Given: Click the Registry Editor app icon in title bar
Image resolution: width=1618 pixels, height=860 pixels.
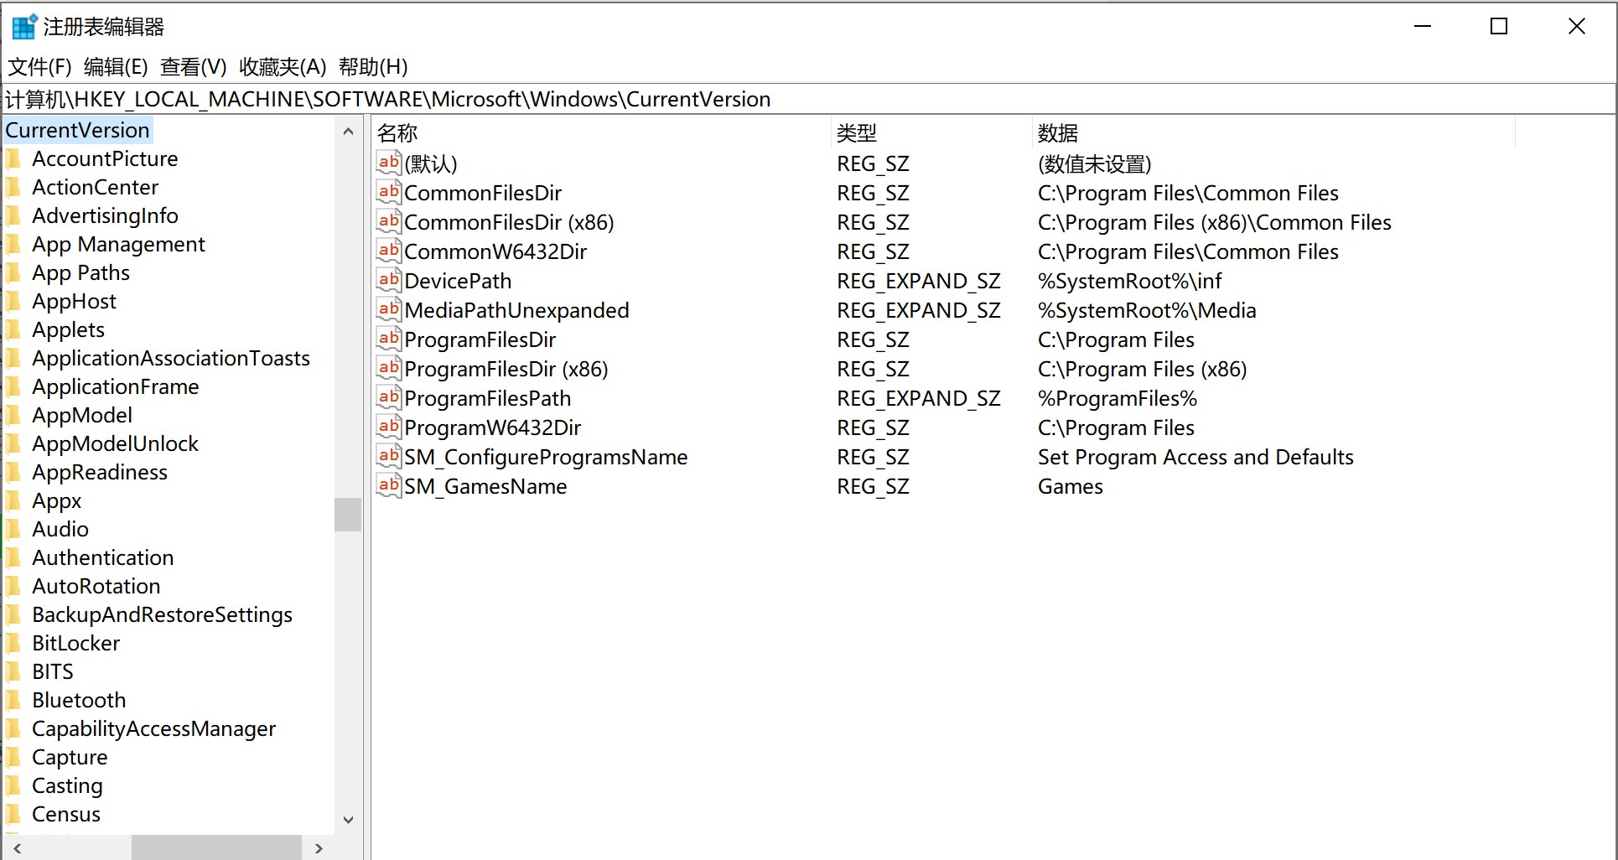Looking at the screenshot, I should 24,27.
